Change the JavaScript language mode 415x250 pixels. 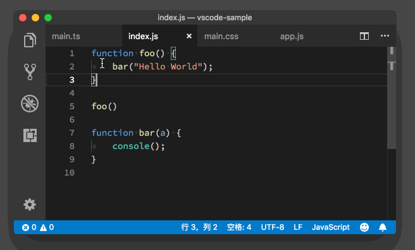point(331,227)
